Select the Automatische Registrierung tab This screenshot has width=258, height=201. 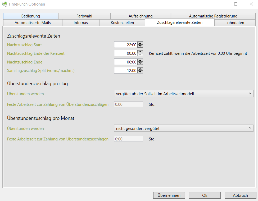tap(213, 16)
